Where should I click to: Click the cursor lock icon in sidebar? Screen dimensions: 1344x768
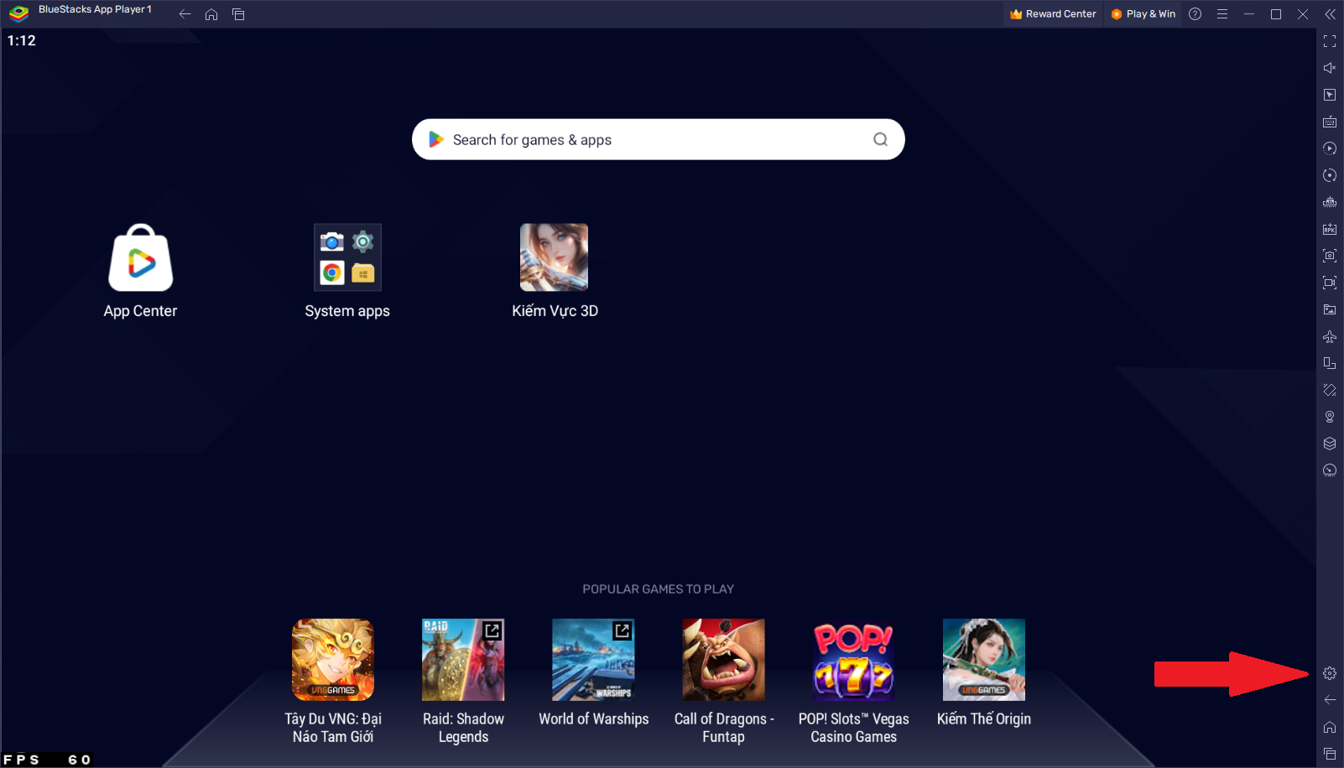pos(1330,95)
